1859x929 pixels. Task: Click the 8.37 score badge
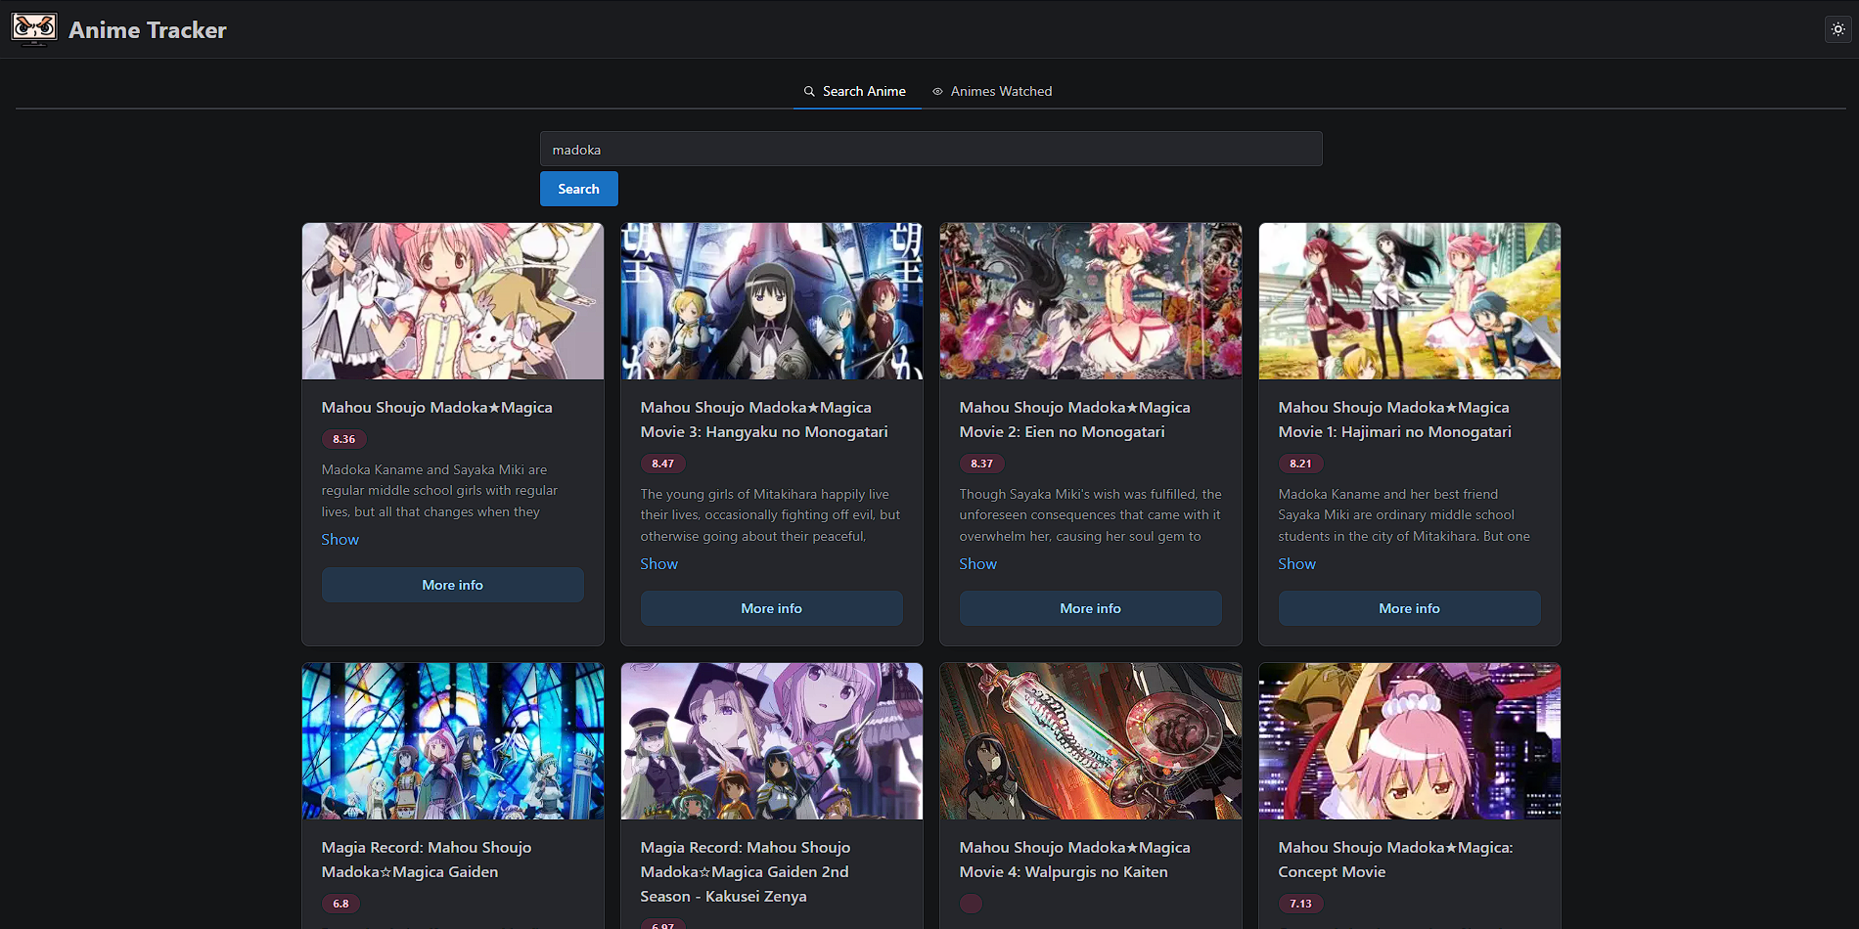982,464
